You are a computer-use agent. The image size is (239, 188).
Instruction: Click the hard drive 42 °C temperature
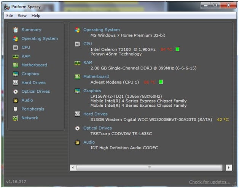pos(223,120)
